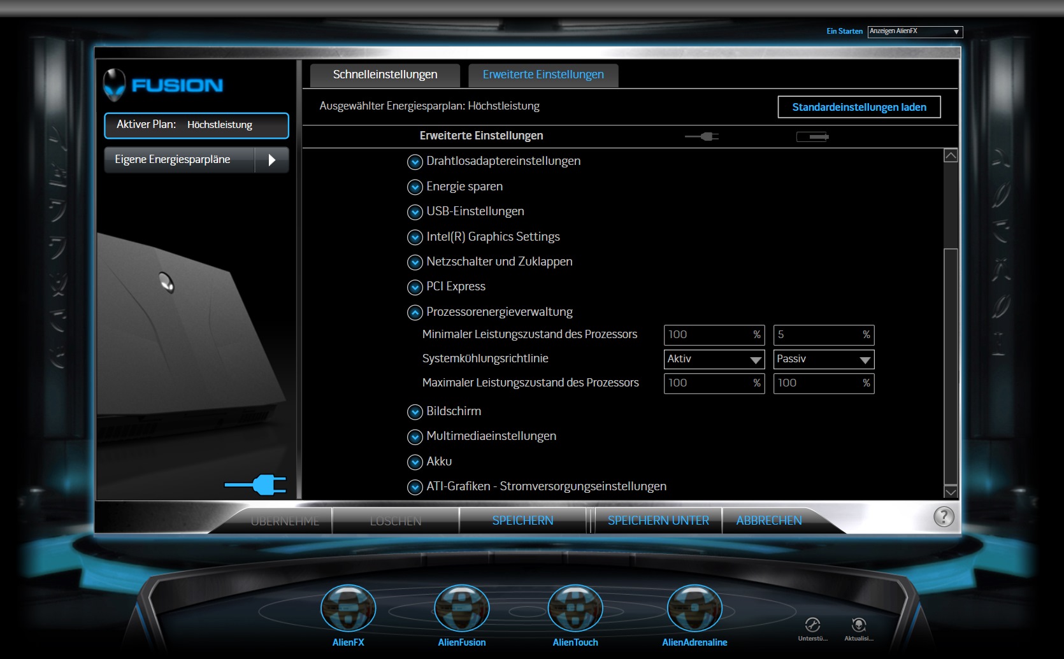1064x659 pixels.
Task: Open the Unterstü... support icon
Action: pos(812,625)
